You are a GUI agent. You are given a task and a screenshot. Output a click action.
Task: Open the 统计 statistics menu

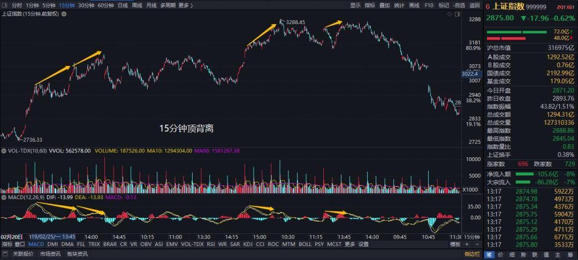pyautogui.click(x=399, y=5)
